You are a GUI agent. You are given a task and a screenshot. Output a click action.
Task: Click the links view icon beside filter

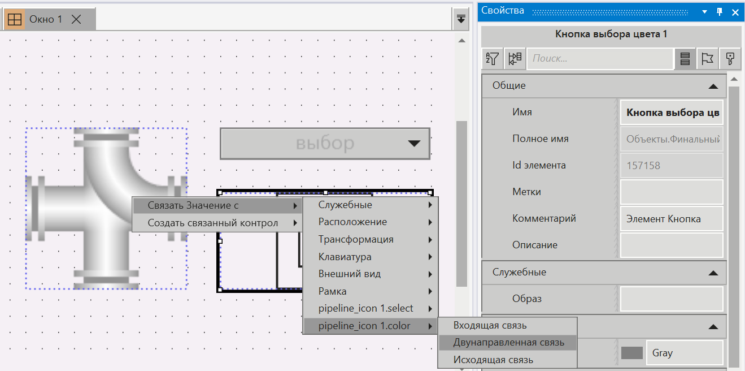(x=515, y=58)
